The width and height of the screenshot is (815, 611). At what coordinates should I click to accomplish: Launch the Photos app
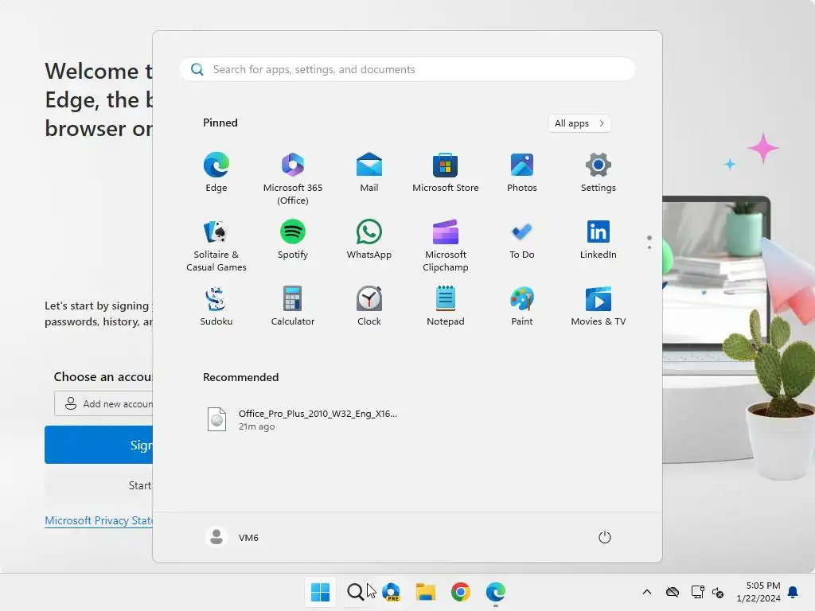pyautogui.click(x=522, y=173)
